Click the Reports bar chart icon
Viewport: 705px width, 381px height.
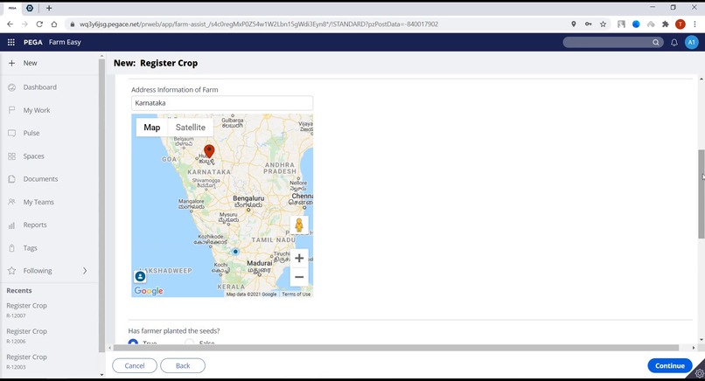tap(11, 225)
